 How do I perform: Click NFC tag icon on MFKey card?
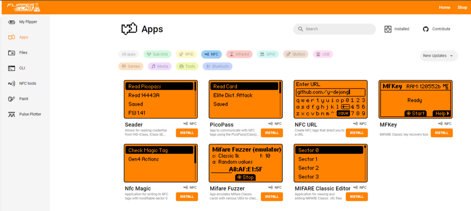440,123
